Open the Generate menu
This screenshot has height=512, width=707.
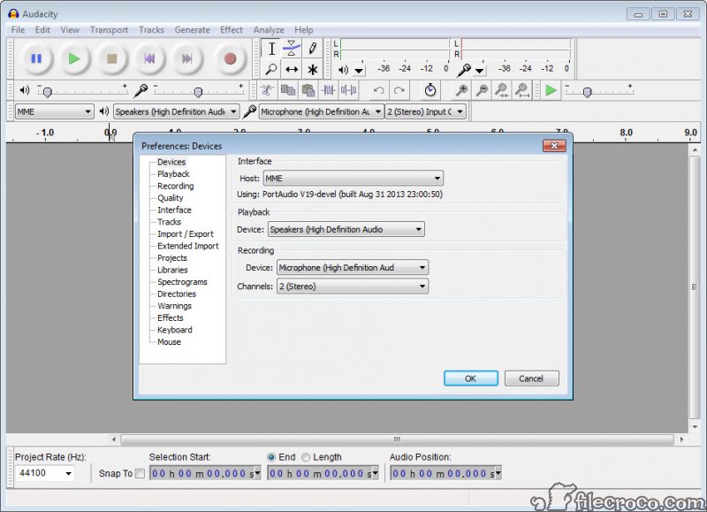click(192, 30)
